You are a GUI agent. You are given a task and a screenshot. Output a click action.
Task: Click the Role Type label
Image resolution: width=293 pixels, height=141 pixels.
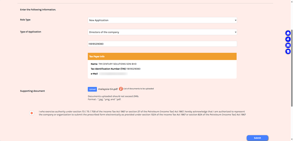[x=25, y=20]
